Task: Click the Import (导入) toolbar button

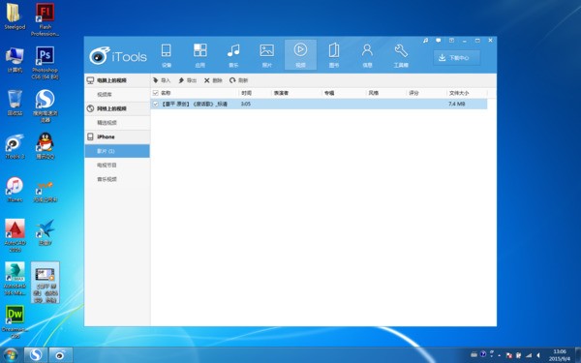Action: [162, 80]
